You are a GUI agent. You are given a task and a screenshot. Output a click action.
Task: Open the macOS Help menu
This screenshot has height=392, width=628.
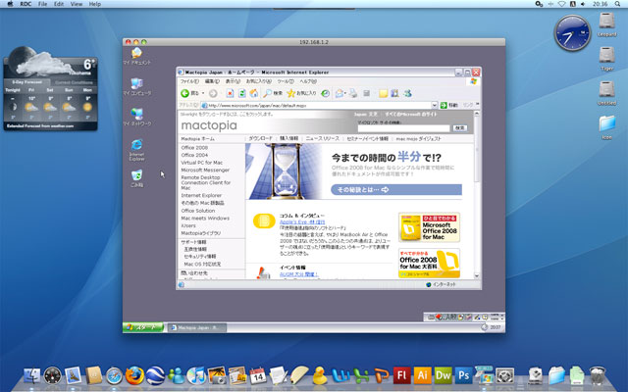click(94, 4)
